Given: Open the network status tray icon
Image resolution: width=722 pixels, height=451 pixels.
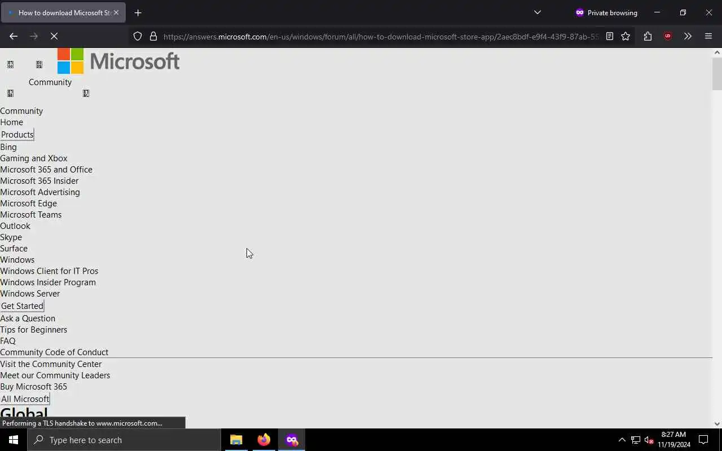Looking at the screenshot, I should click(x=635, y=440).
